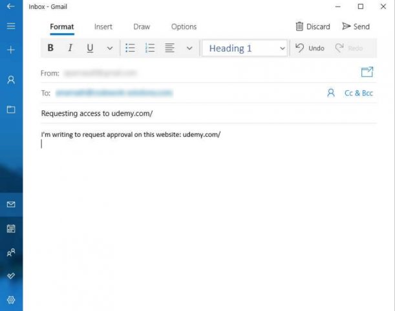
Task: Toggle bold formatting
Action: click(x=50, y=48)
